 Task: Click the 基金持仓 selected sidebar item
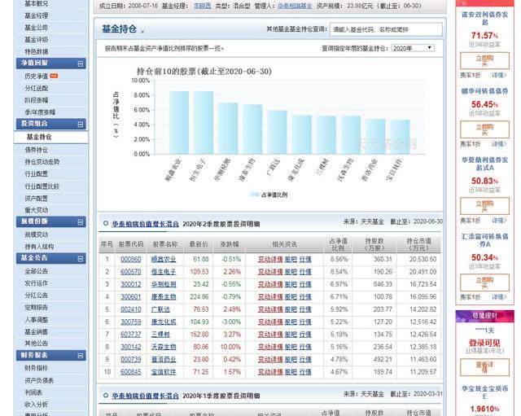point(50,137)
